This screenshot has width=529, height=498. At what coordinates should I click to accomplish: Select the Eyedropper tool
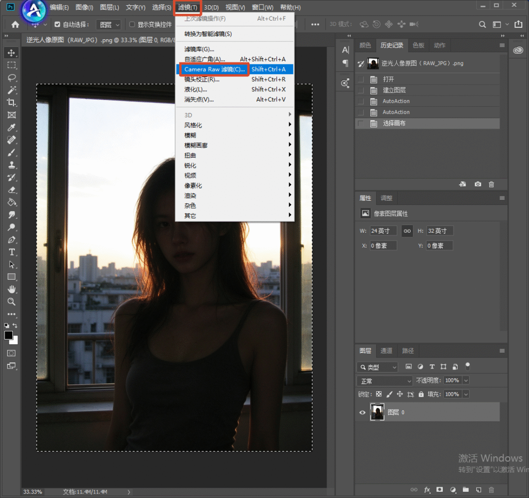click(11, 127)
